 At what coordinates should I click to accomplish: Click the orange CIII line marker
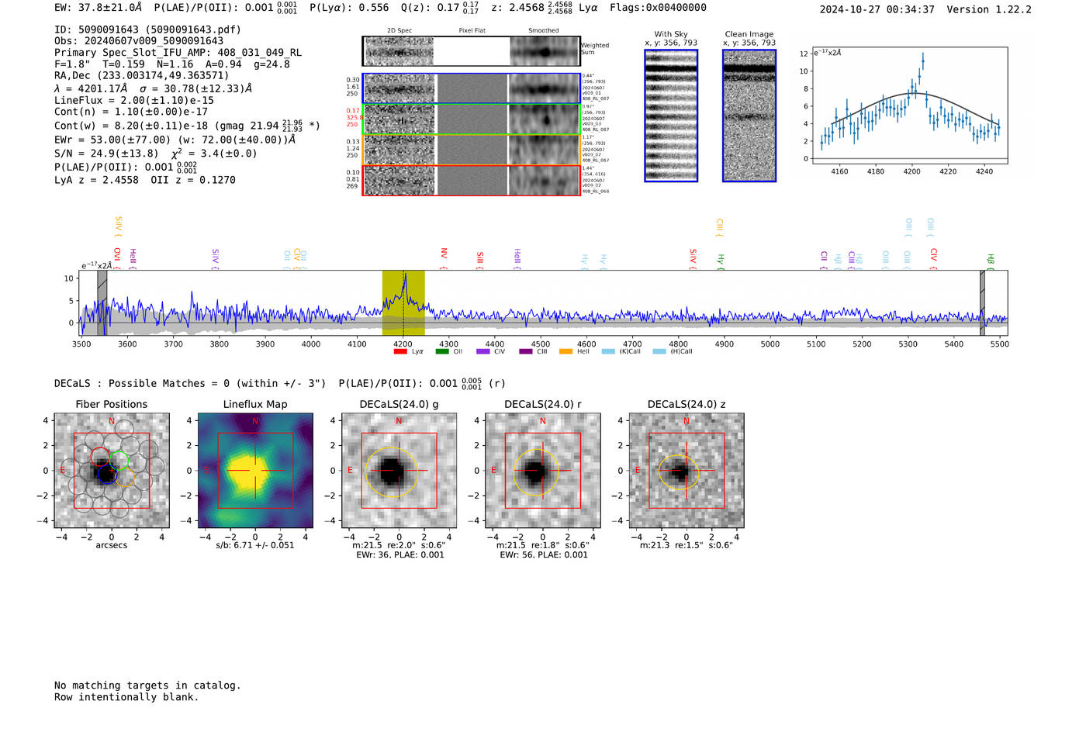point(720,227)
